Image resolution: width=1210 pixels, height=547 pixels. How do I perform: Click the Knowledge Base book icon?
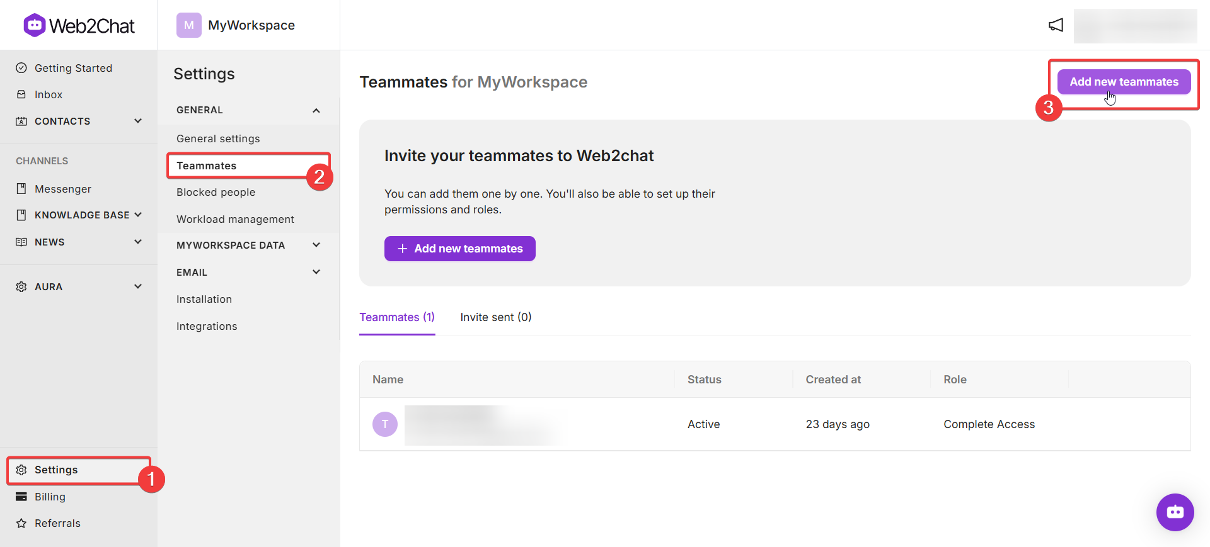point(21,215)
